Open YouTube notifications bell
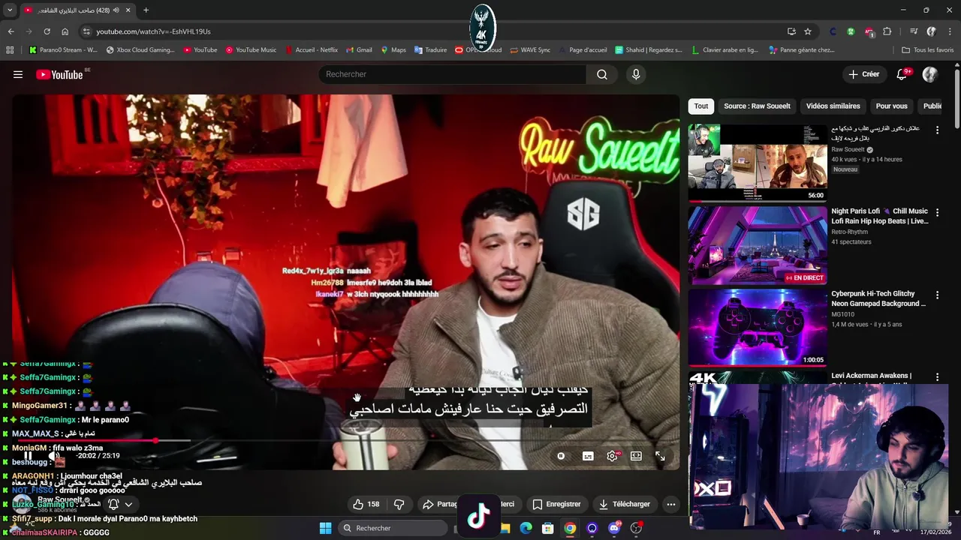Image resolution: width=961 pixels, height=540 pixels. pos(902,74)
